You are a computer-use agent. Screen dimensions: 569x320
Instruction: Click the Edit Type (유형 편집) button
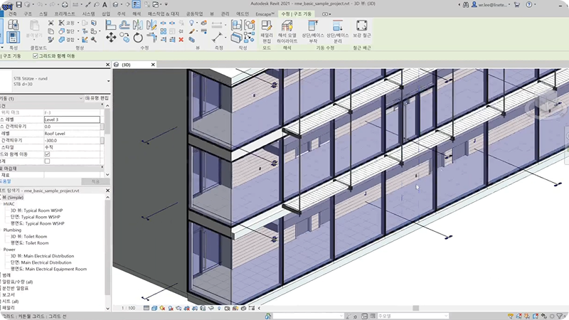[x=96, y=97]
